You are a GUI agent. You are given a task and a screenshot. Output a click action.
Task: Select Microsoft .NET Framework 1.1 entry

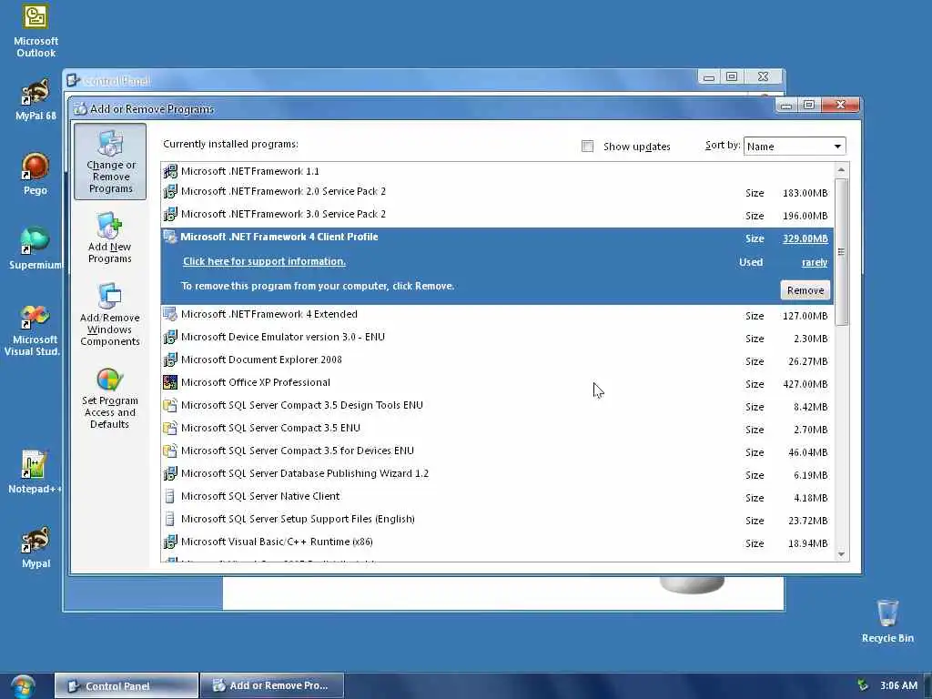pos(497,171)
